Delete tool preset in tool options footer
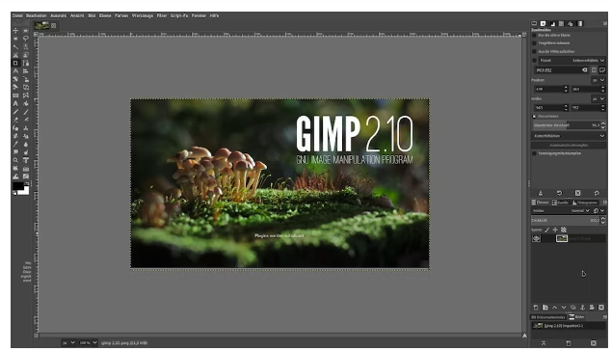The width and height of the screenshot is (612, 352). 577,193
